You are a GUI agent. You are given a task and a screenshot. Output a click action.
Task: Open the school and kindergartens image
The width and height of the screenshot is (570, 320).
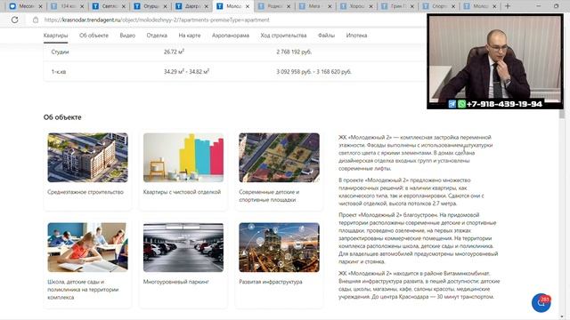tap(87, 247)
